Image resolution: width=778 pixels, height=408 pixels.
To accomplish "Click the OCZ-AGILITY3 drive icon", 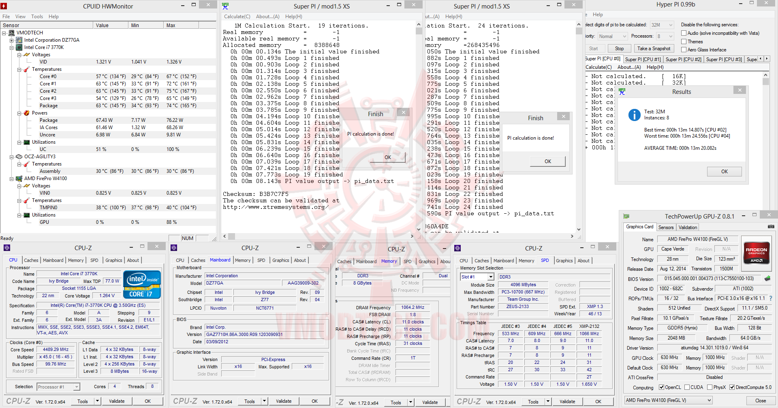I will click(x=19, y=157).
